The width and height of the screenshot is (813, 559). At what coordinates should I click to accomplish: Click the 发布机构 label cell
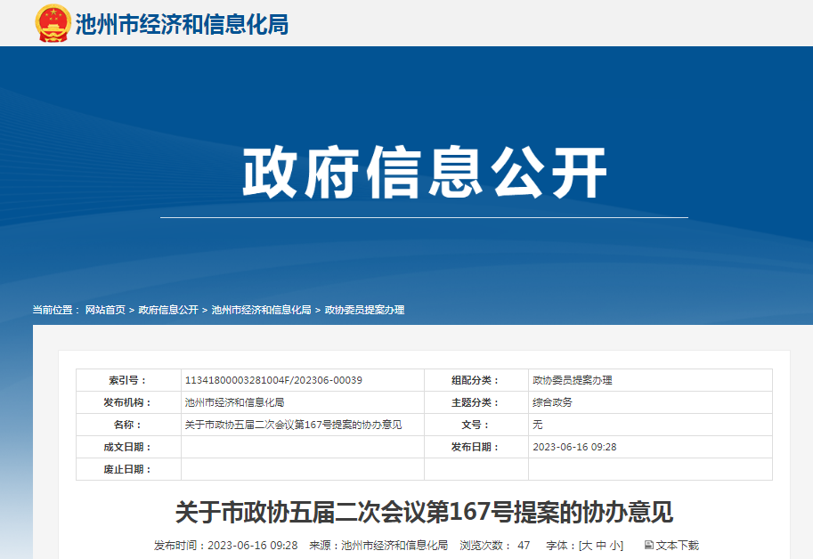click(x=128, y=402)
